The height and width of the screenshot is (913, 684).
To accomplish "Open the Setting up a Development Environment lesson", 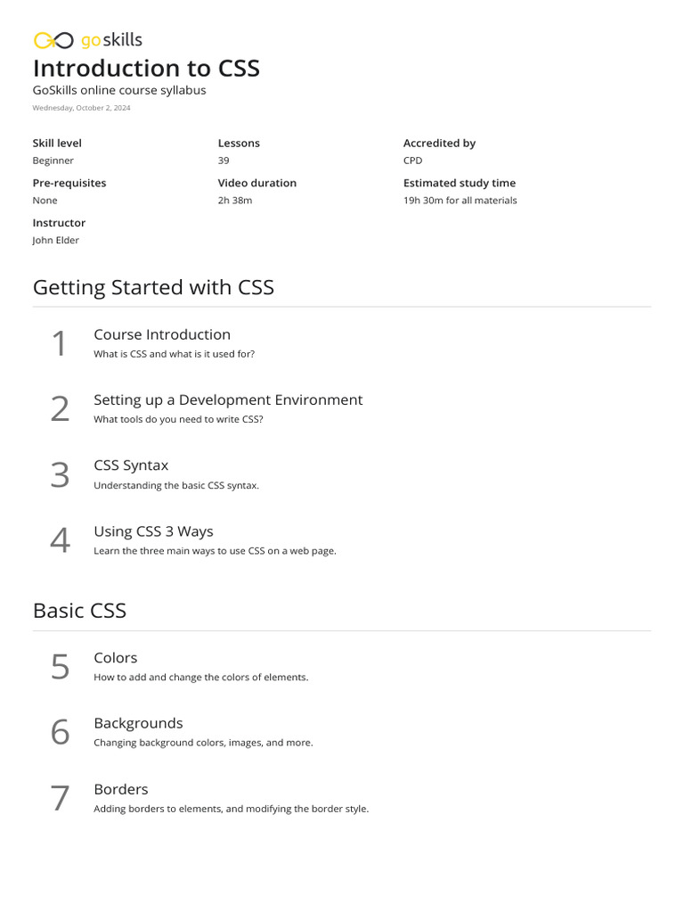I will [x=228, y=399].
